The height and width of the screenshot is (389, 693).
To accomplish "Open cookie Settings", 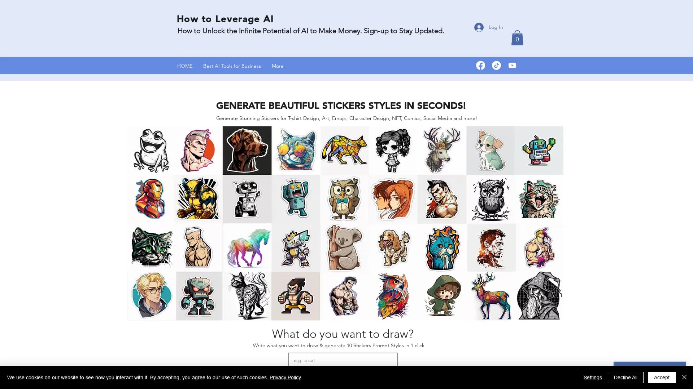I will tap(593, 377).
